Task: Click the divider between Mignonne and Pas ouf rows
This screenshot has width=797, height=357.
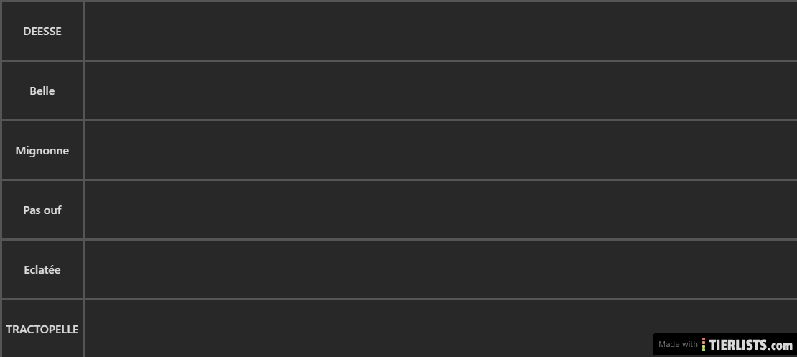Action: coord(398,180)
